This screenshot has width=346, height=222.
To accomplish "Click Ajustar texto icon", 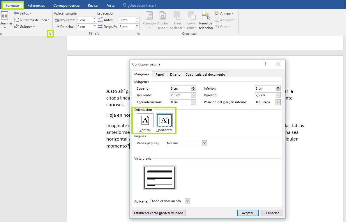I will (163, 20).
